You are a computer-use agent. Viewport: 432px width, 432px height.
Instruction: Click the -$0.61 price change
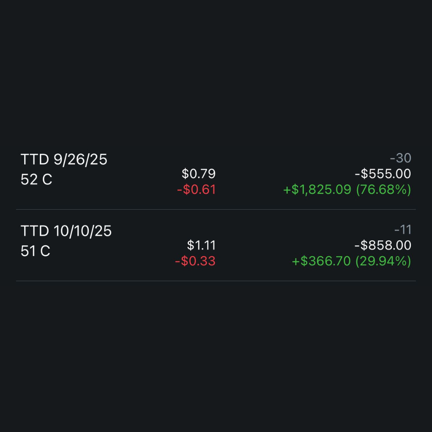196,190
